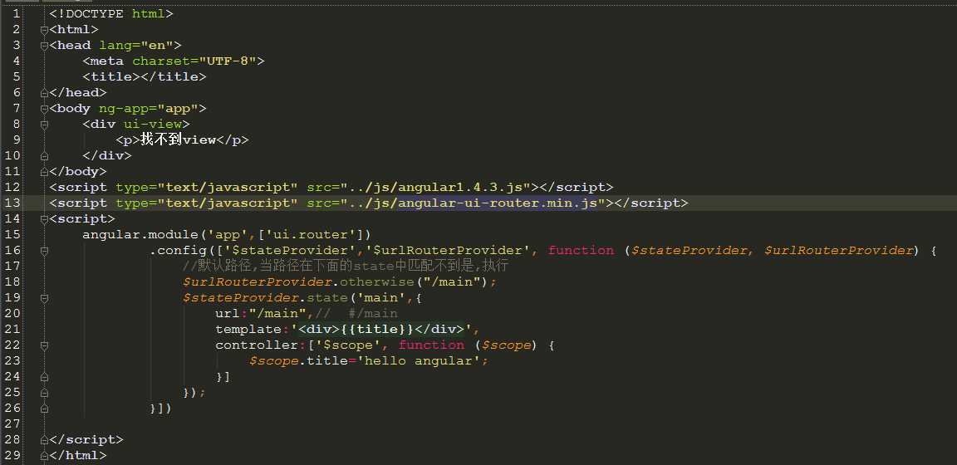The width and height of the screenshot is (957, 465).
Task: Click the closing </script> tag on line 28
Action: [86, 439]
